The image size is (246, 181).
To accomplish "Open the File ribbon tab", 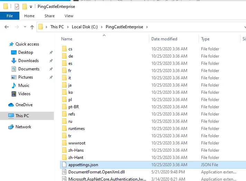I will point(10,16).
